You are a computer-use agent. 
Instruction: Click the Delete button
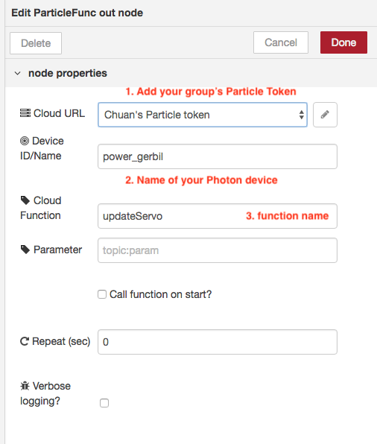click(x=36, y=43)
